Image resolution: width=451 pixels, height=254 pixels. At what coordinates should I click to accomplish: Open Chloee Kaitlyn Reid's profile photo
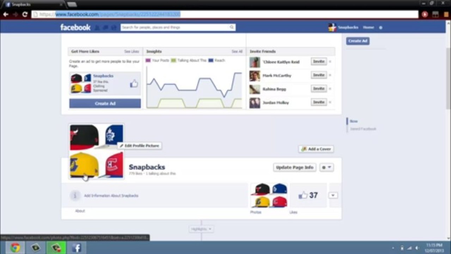[x=255, y=62]
